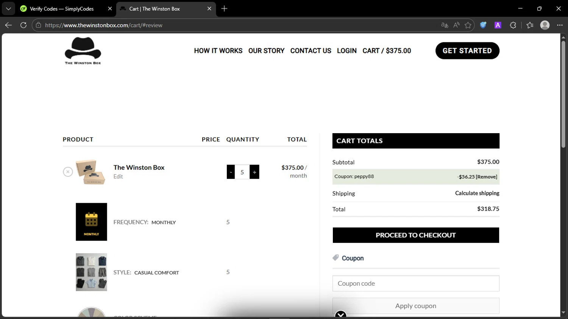Close the Cart | The Winston Box tab
568x319 pixels.
(209, 9)
